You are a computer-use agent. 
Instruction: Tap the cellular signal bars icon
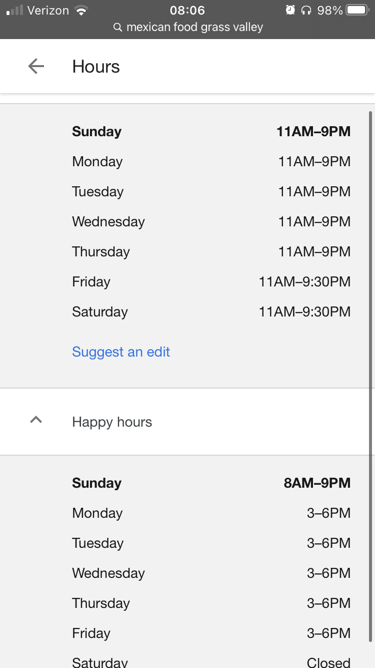coord(15,10)
